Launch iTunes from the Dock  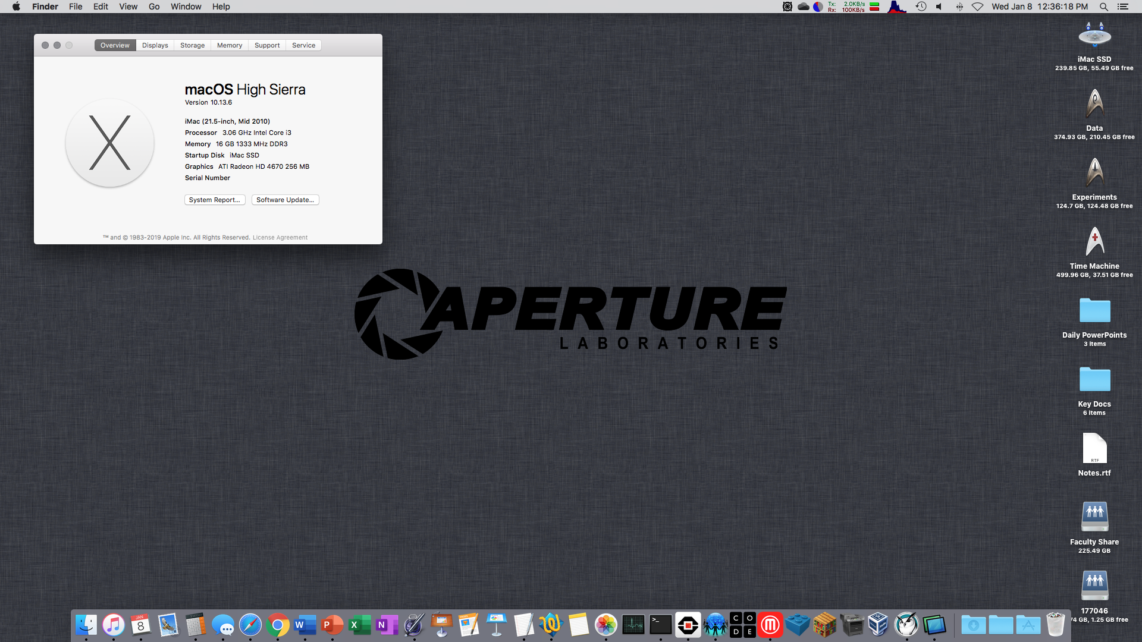pos(114,625)
